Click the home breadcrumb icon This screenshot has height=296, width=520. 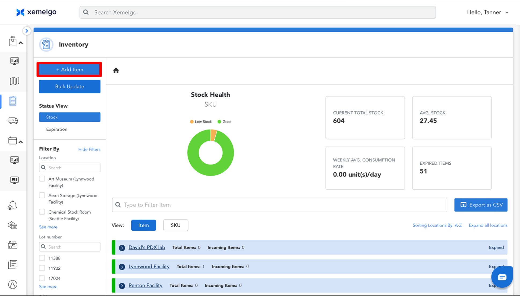pyautogui.click(x=116, y=71)
